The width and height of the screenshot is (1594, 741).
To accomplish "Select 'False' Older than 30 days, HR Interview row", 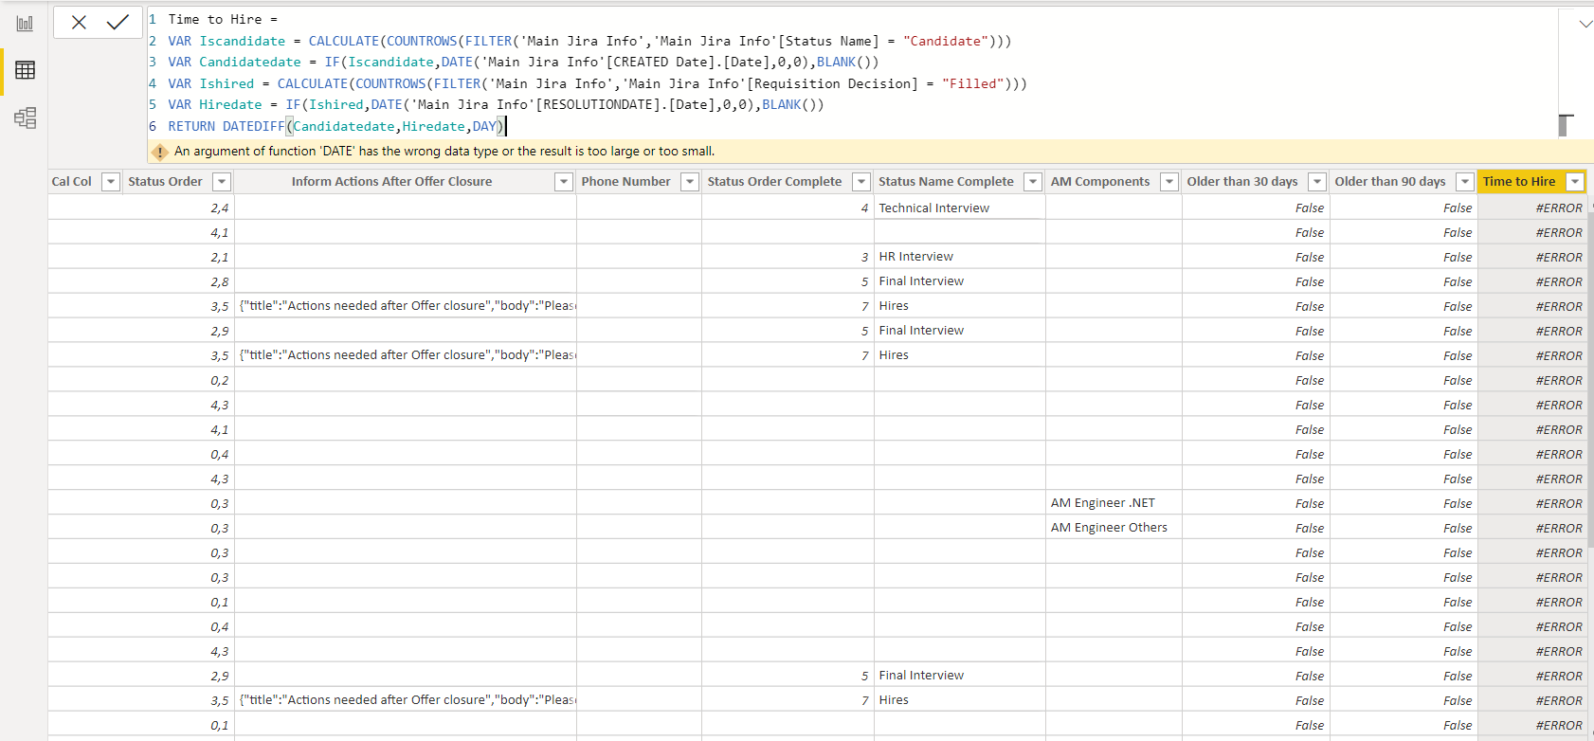I will (x=1256, y=257).
